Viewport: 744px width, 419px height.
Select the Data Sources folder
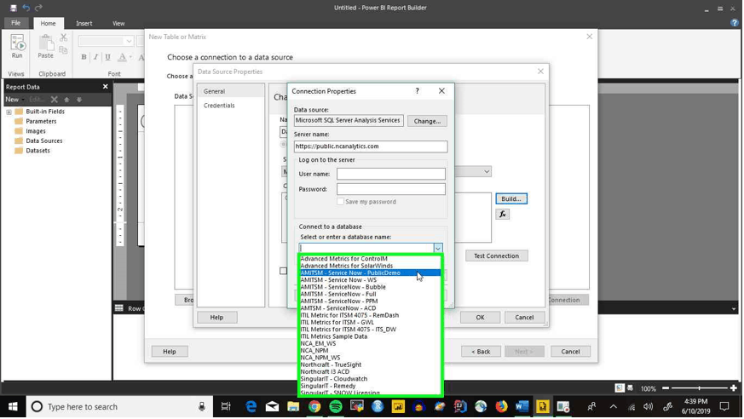[38, 141]
